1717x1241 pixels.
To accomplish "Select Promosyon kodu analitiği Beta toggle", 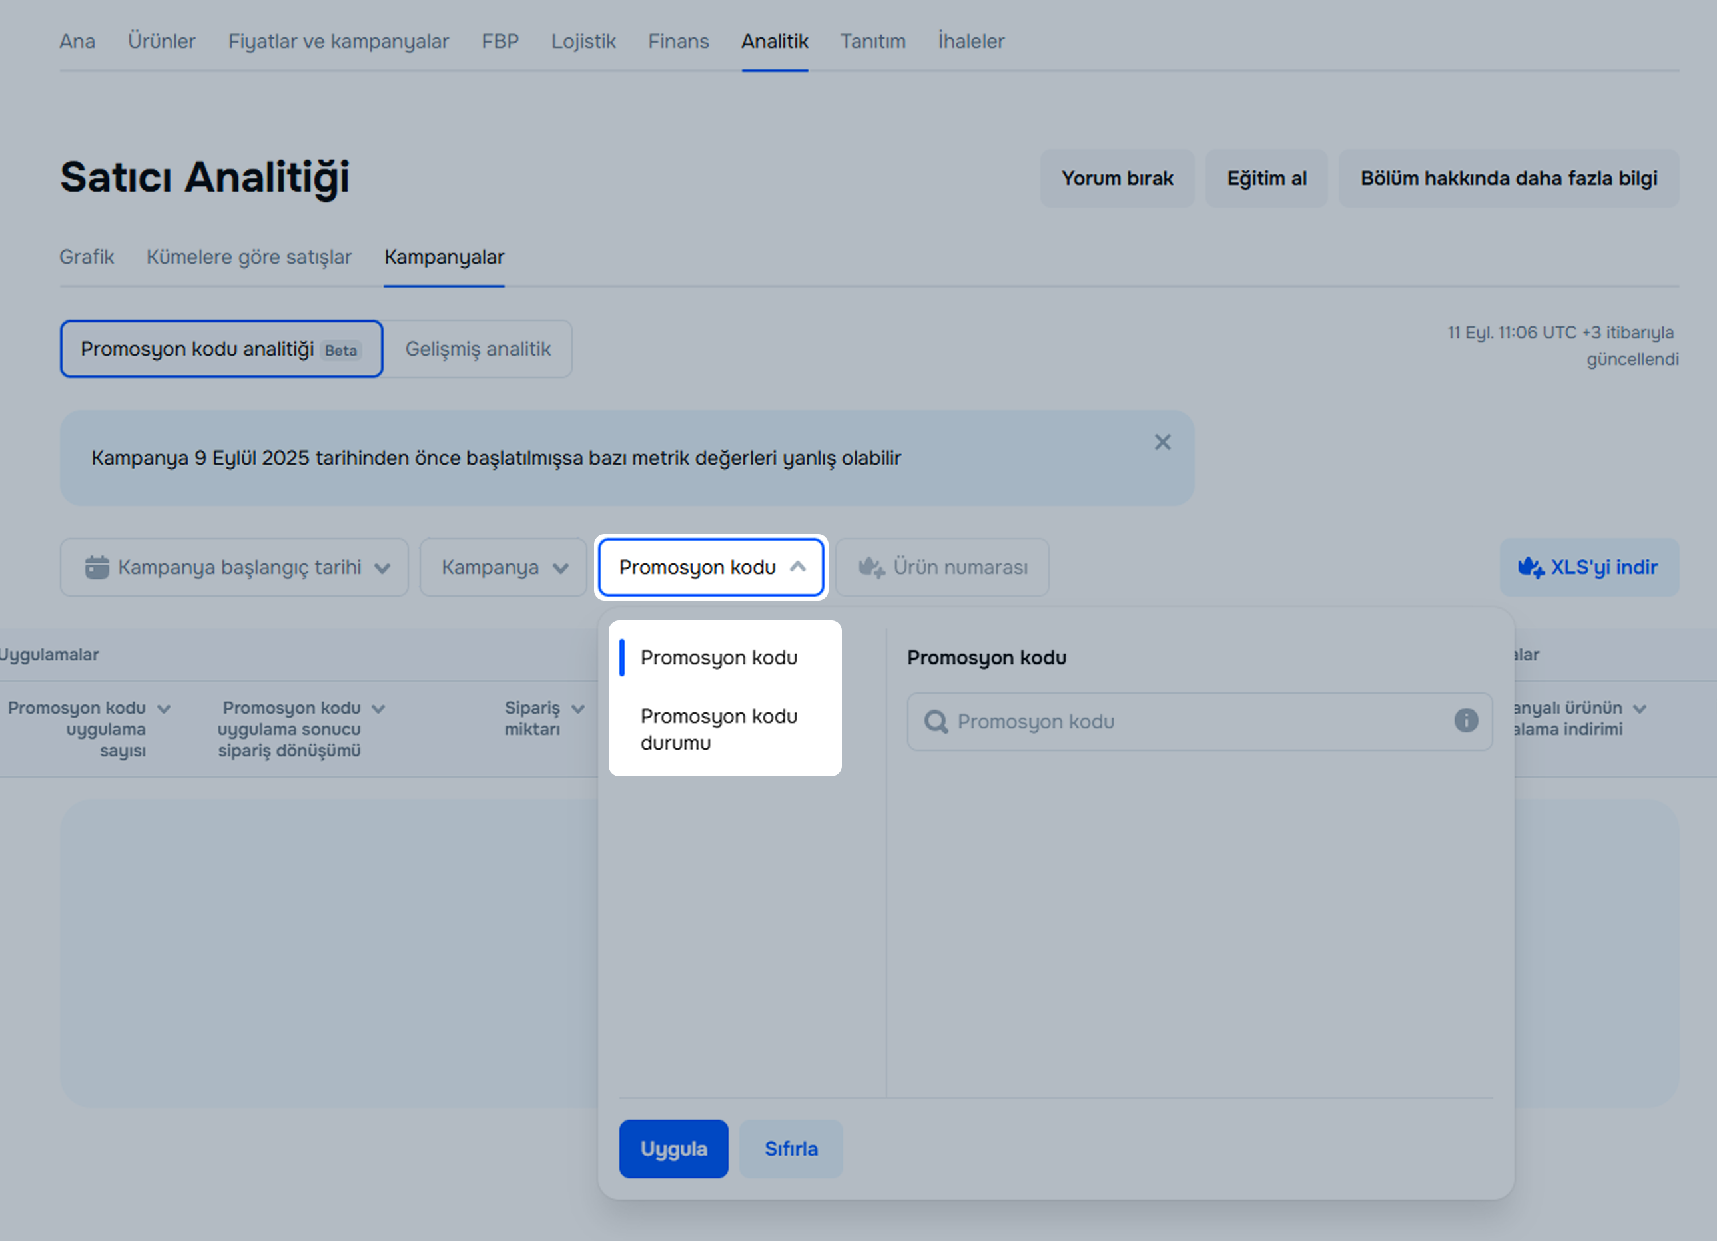I will pyautogui.click(x=221, y=349).
